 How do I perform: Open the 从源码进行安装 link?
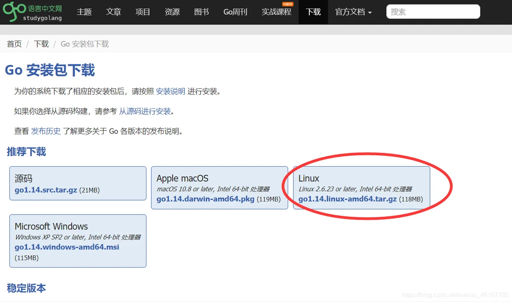point(145,111)
